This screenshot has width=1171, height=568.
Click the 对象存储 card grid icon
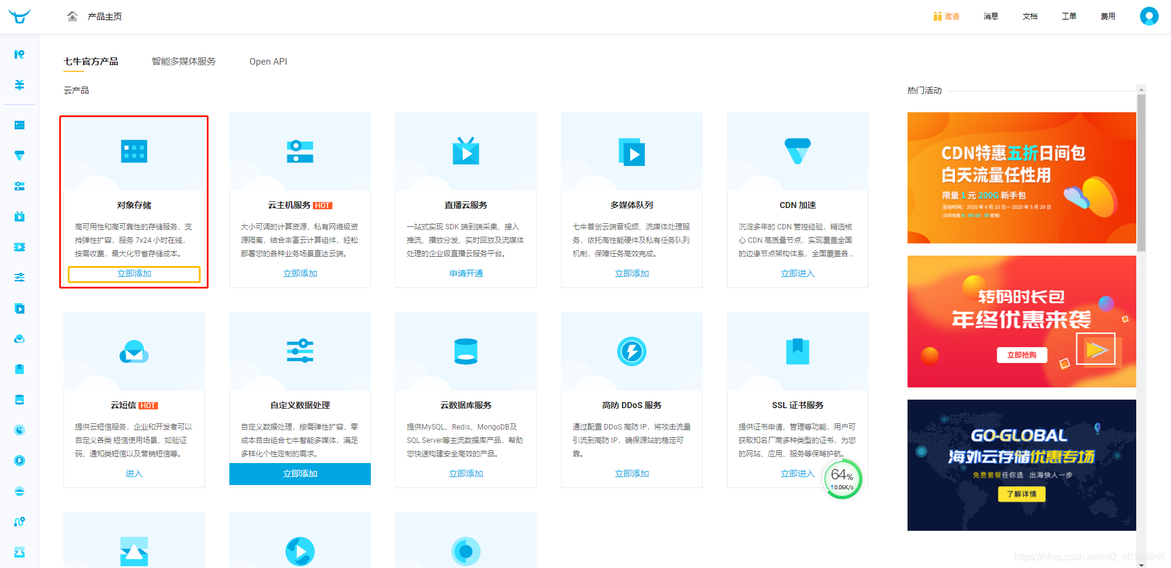[x=134, y=151]
